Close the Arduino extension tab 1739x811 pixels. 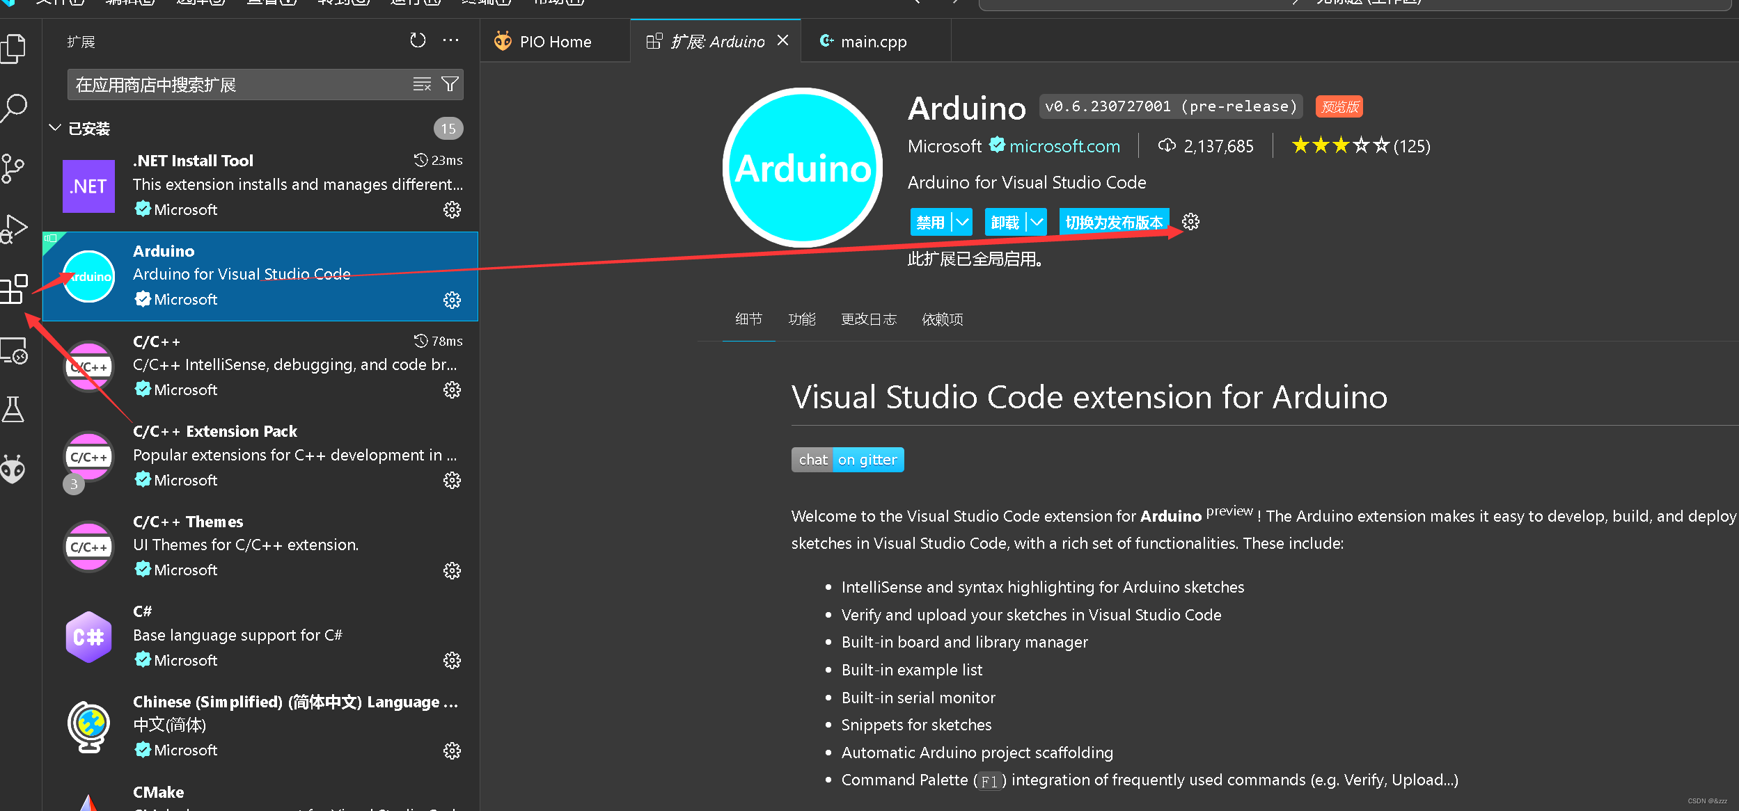point(783,40)
